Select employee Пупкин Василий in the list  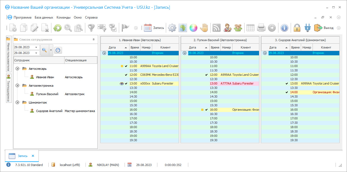pyautogui.click(x=47, y=94)
